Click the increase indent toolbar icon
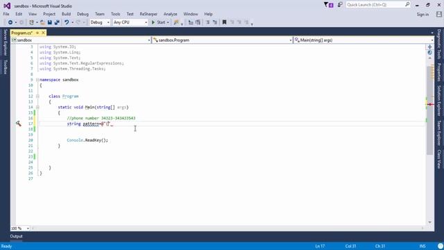The height and width of the screenshot is (250, 444). 198,22
